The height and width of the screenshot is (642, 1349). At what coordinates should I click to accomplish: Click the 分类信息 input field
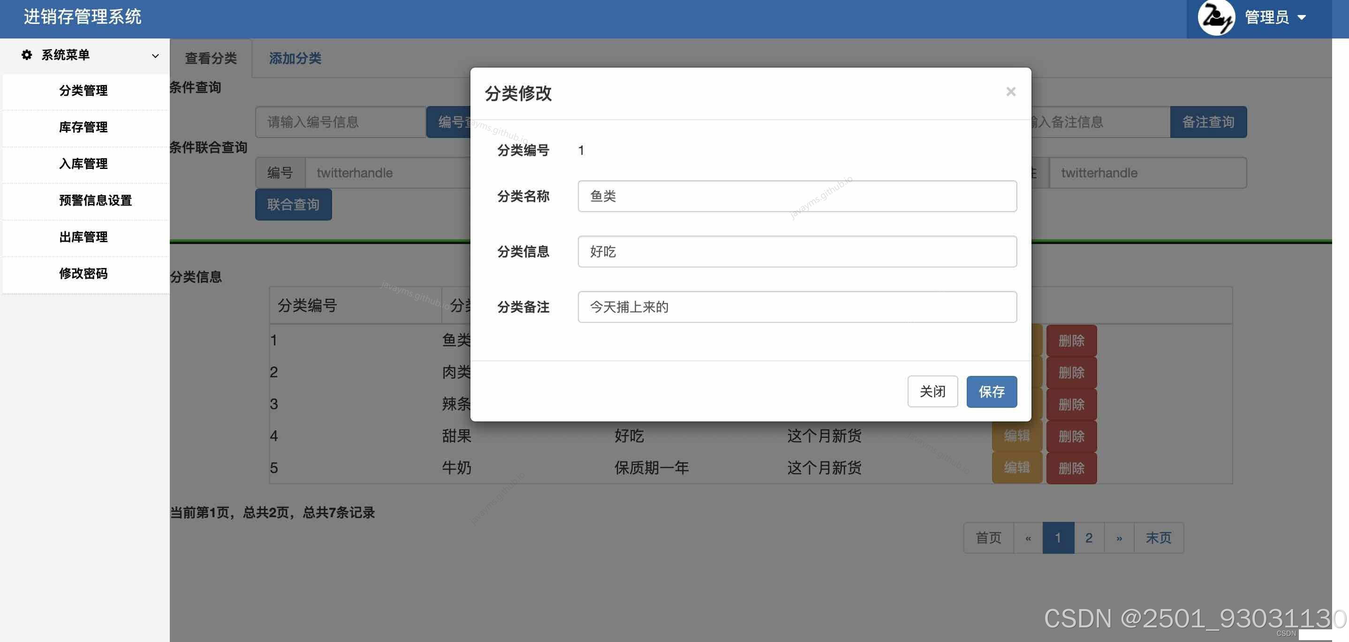click(797, 252)
